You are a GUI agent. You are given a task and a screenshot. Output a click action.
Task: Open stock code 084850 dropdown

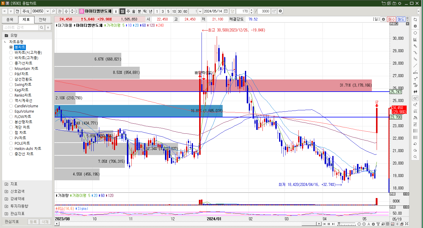(x=47, y=11)
